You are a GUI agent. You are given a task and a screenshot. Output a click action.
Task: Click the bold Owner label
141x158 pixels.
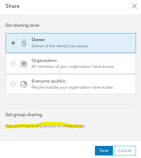click(x=38, y=40)
